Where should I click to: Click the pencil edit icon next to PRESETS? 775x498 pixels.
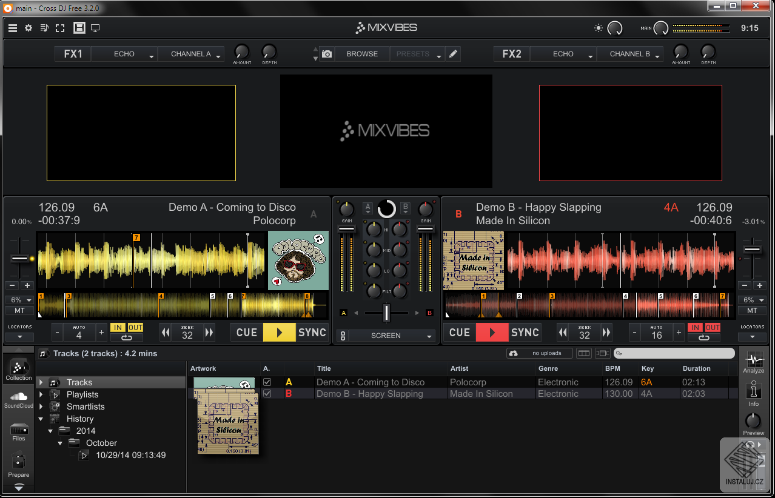coord(453,54)
